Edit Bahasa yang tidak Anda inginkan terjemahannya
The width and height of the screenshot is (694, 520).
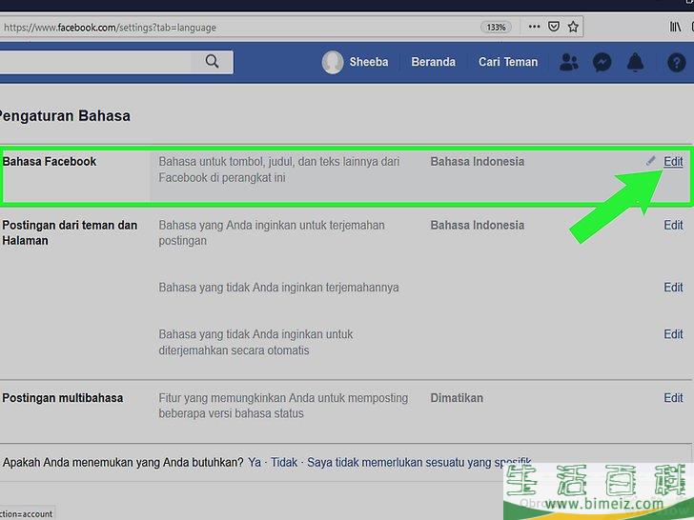point(673,288)
